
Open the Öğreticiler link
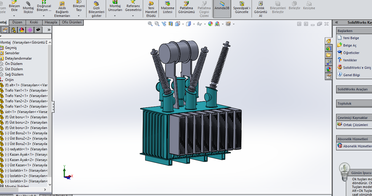point(351,53)
